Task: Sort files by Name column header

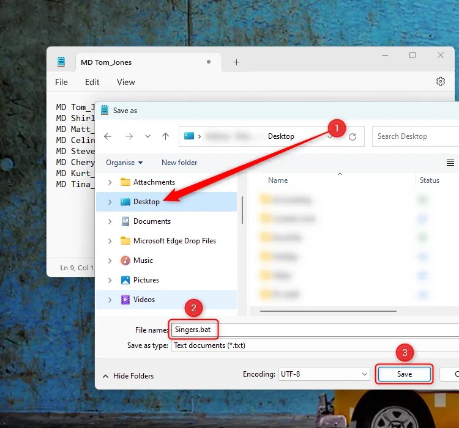Action: 278,180
